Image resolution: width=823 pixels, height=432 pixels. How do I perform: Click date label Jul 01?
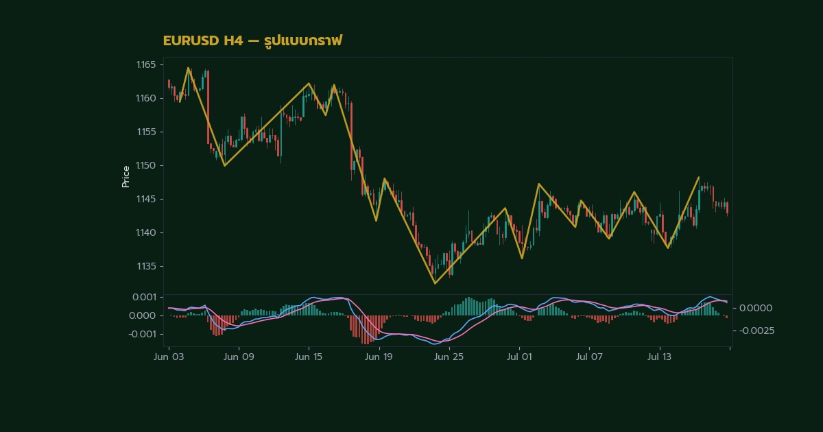pos(519,357)
